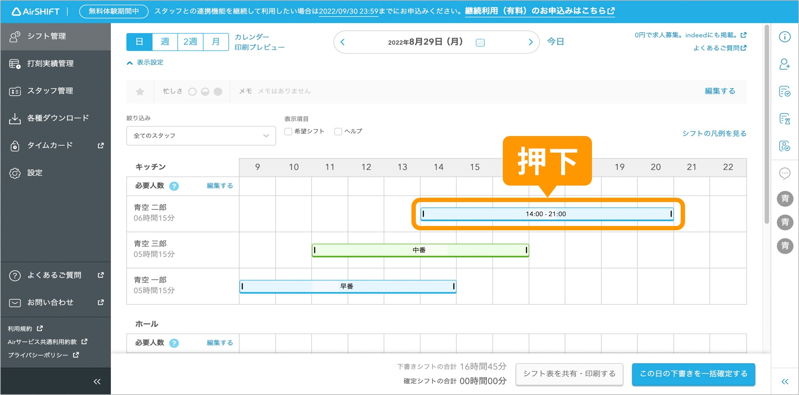Click the 14:00 - 21:00 shift bar
The height and width of the screenshot is (395, 799).
pyautogui.click(x=546, y=214)
